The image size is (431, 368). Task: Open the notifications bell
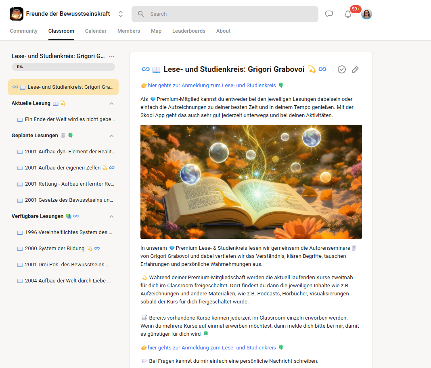pyautogui.click(x=348, y=14)
